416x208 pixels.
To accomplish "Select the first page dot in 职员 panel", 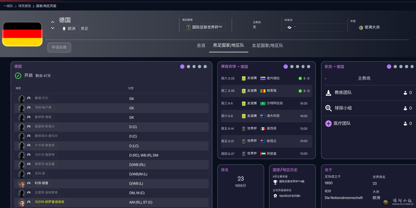I will (389, 67).
